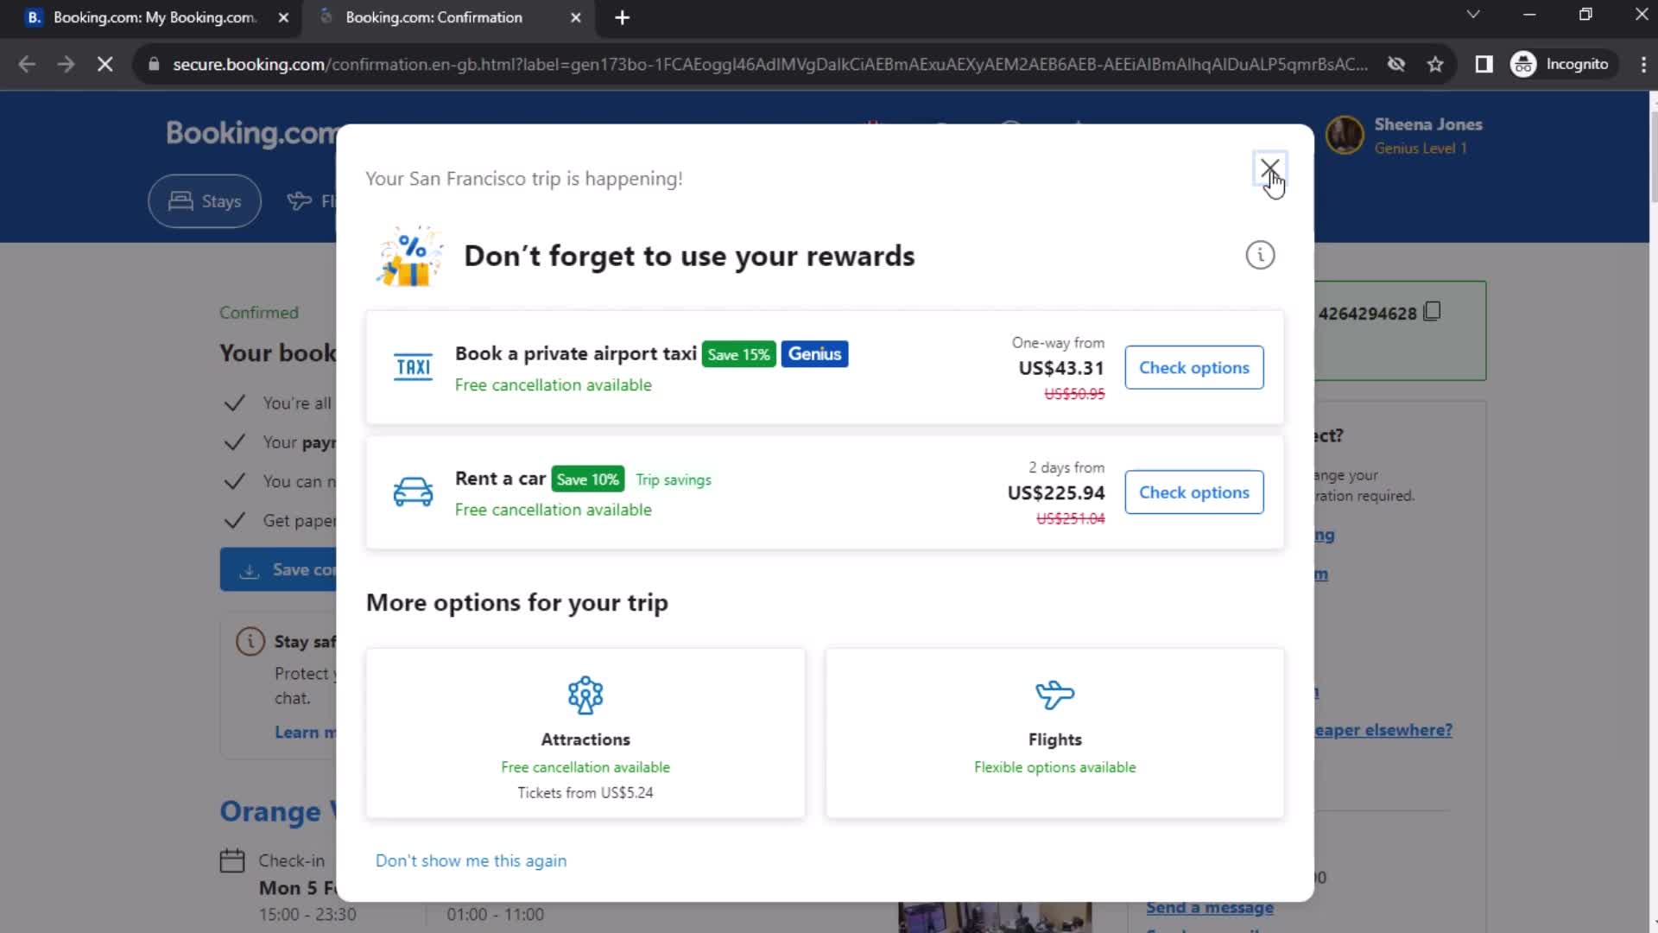This screenshot has width=1658, height=933.
Task: Click the Save 10% trip savings badge
Action: point(587,479)
